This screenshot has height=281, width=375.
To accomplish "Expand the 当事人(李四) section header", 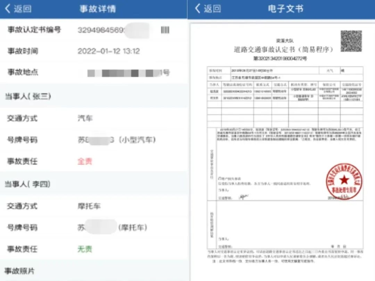I will [x=27, y=184].
